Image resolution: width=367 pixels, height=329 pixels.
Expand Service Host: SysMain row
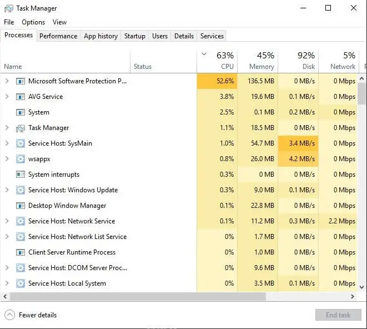tap(7, 143)
